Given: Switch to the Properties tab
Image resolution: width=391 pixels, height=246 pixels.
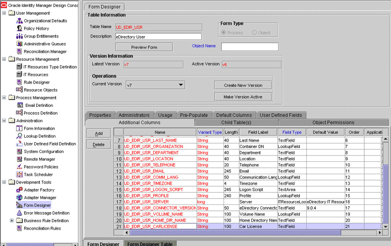Looking at the screenshot, I should (x=100, y=115).
